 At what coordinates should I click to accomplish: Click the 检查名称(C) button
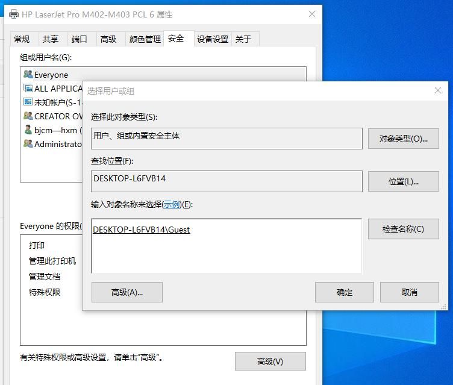(x=404, y=229)
